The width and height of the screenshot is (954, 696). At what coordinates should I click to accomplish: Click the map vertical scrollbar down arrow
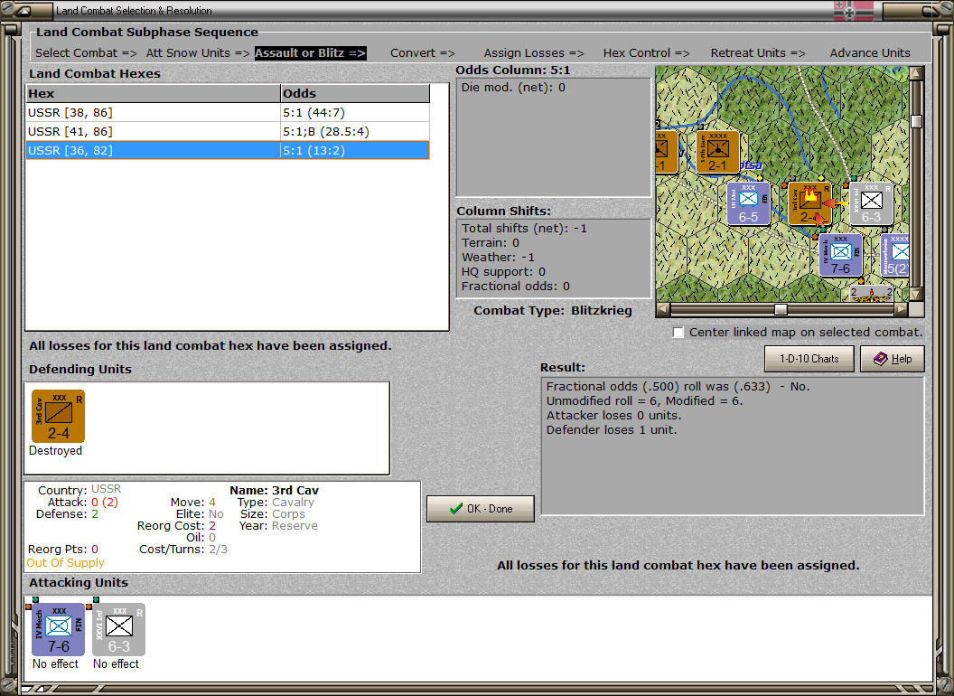[916, 294]
